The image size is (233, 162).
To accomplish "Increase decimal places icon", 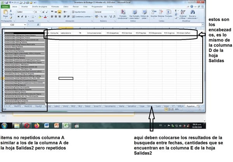I will coord(110,17).
